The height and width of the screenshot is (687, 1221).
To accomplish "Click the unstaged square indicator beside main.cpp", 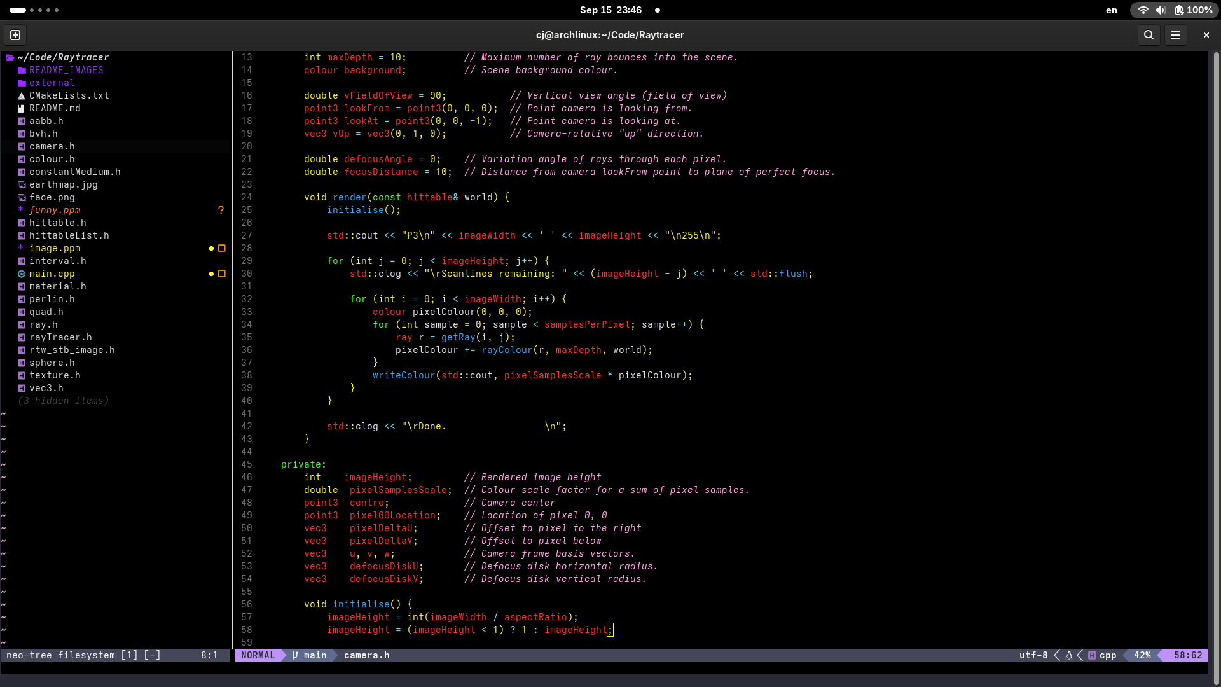I will [221, 274].
